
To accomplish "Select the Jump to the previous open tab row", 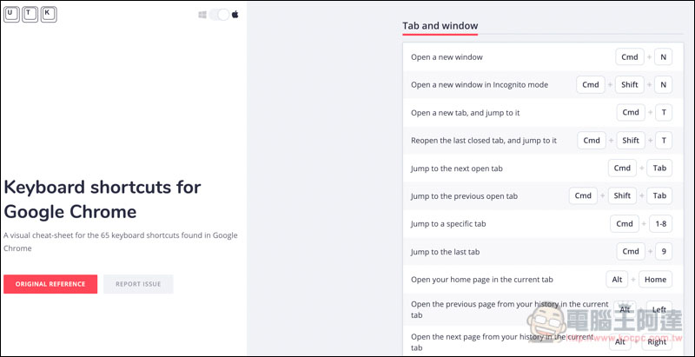I will (x=543, y=195).
